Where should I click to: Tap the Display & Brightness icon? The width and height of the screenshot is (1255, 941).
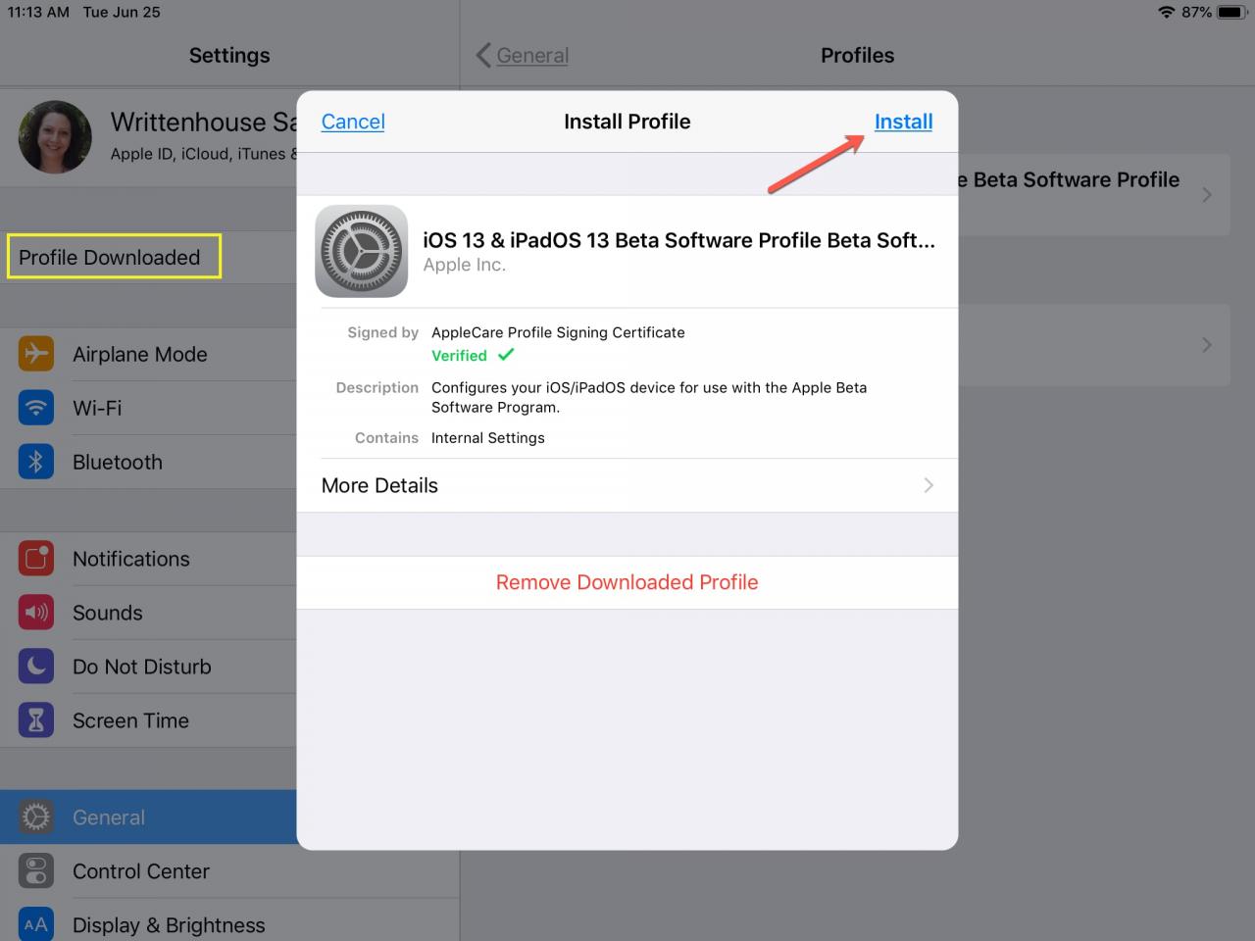[36, 924]
